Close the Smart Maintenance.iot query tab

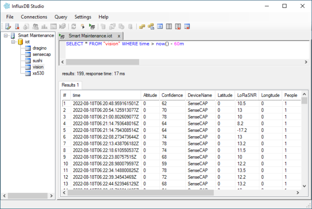tap(119, 36)
